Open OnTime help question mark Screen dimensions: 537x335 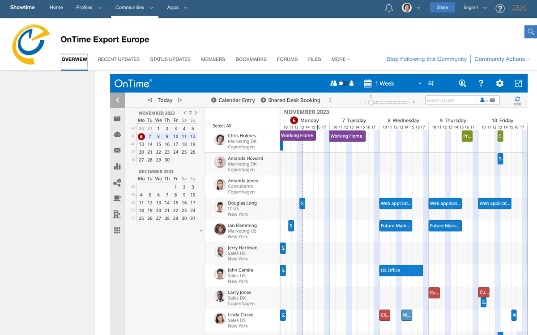pyautogui.click(x=481, y=84)
